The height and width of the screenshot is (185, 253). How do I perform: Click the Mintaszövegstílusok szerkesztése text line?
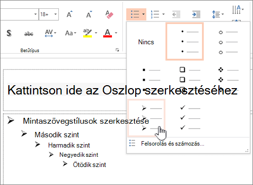[x=86, y=121]
